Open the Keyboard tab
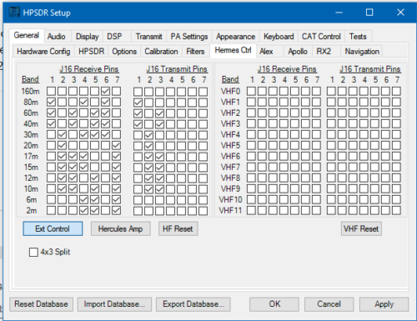Screen dimensions: 417x321 tap(279, 37)
